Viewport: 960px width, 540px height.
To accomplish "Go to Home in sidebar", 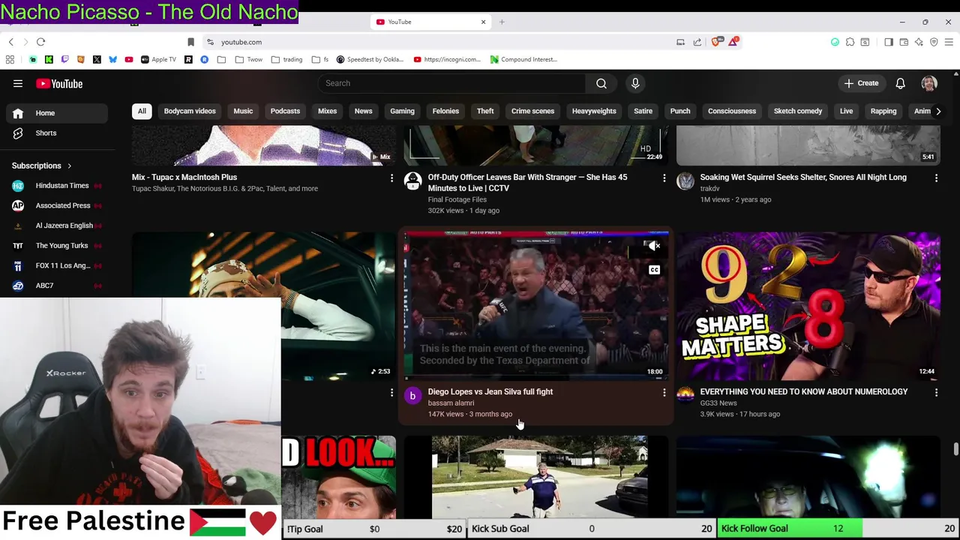I will [x=57, y=113].
